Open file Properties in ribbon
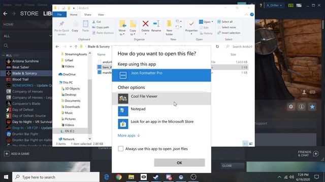Viewport: 325px width, 182px height. pos(191,27)
